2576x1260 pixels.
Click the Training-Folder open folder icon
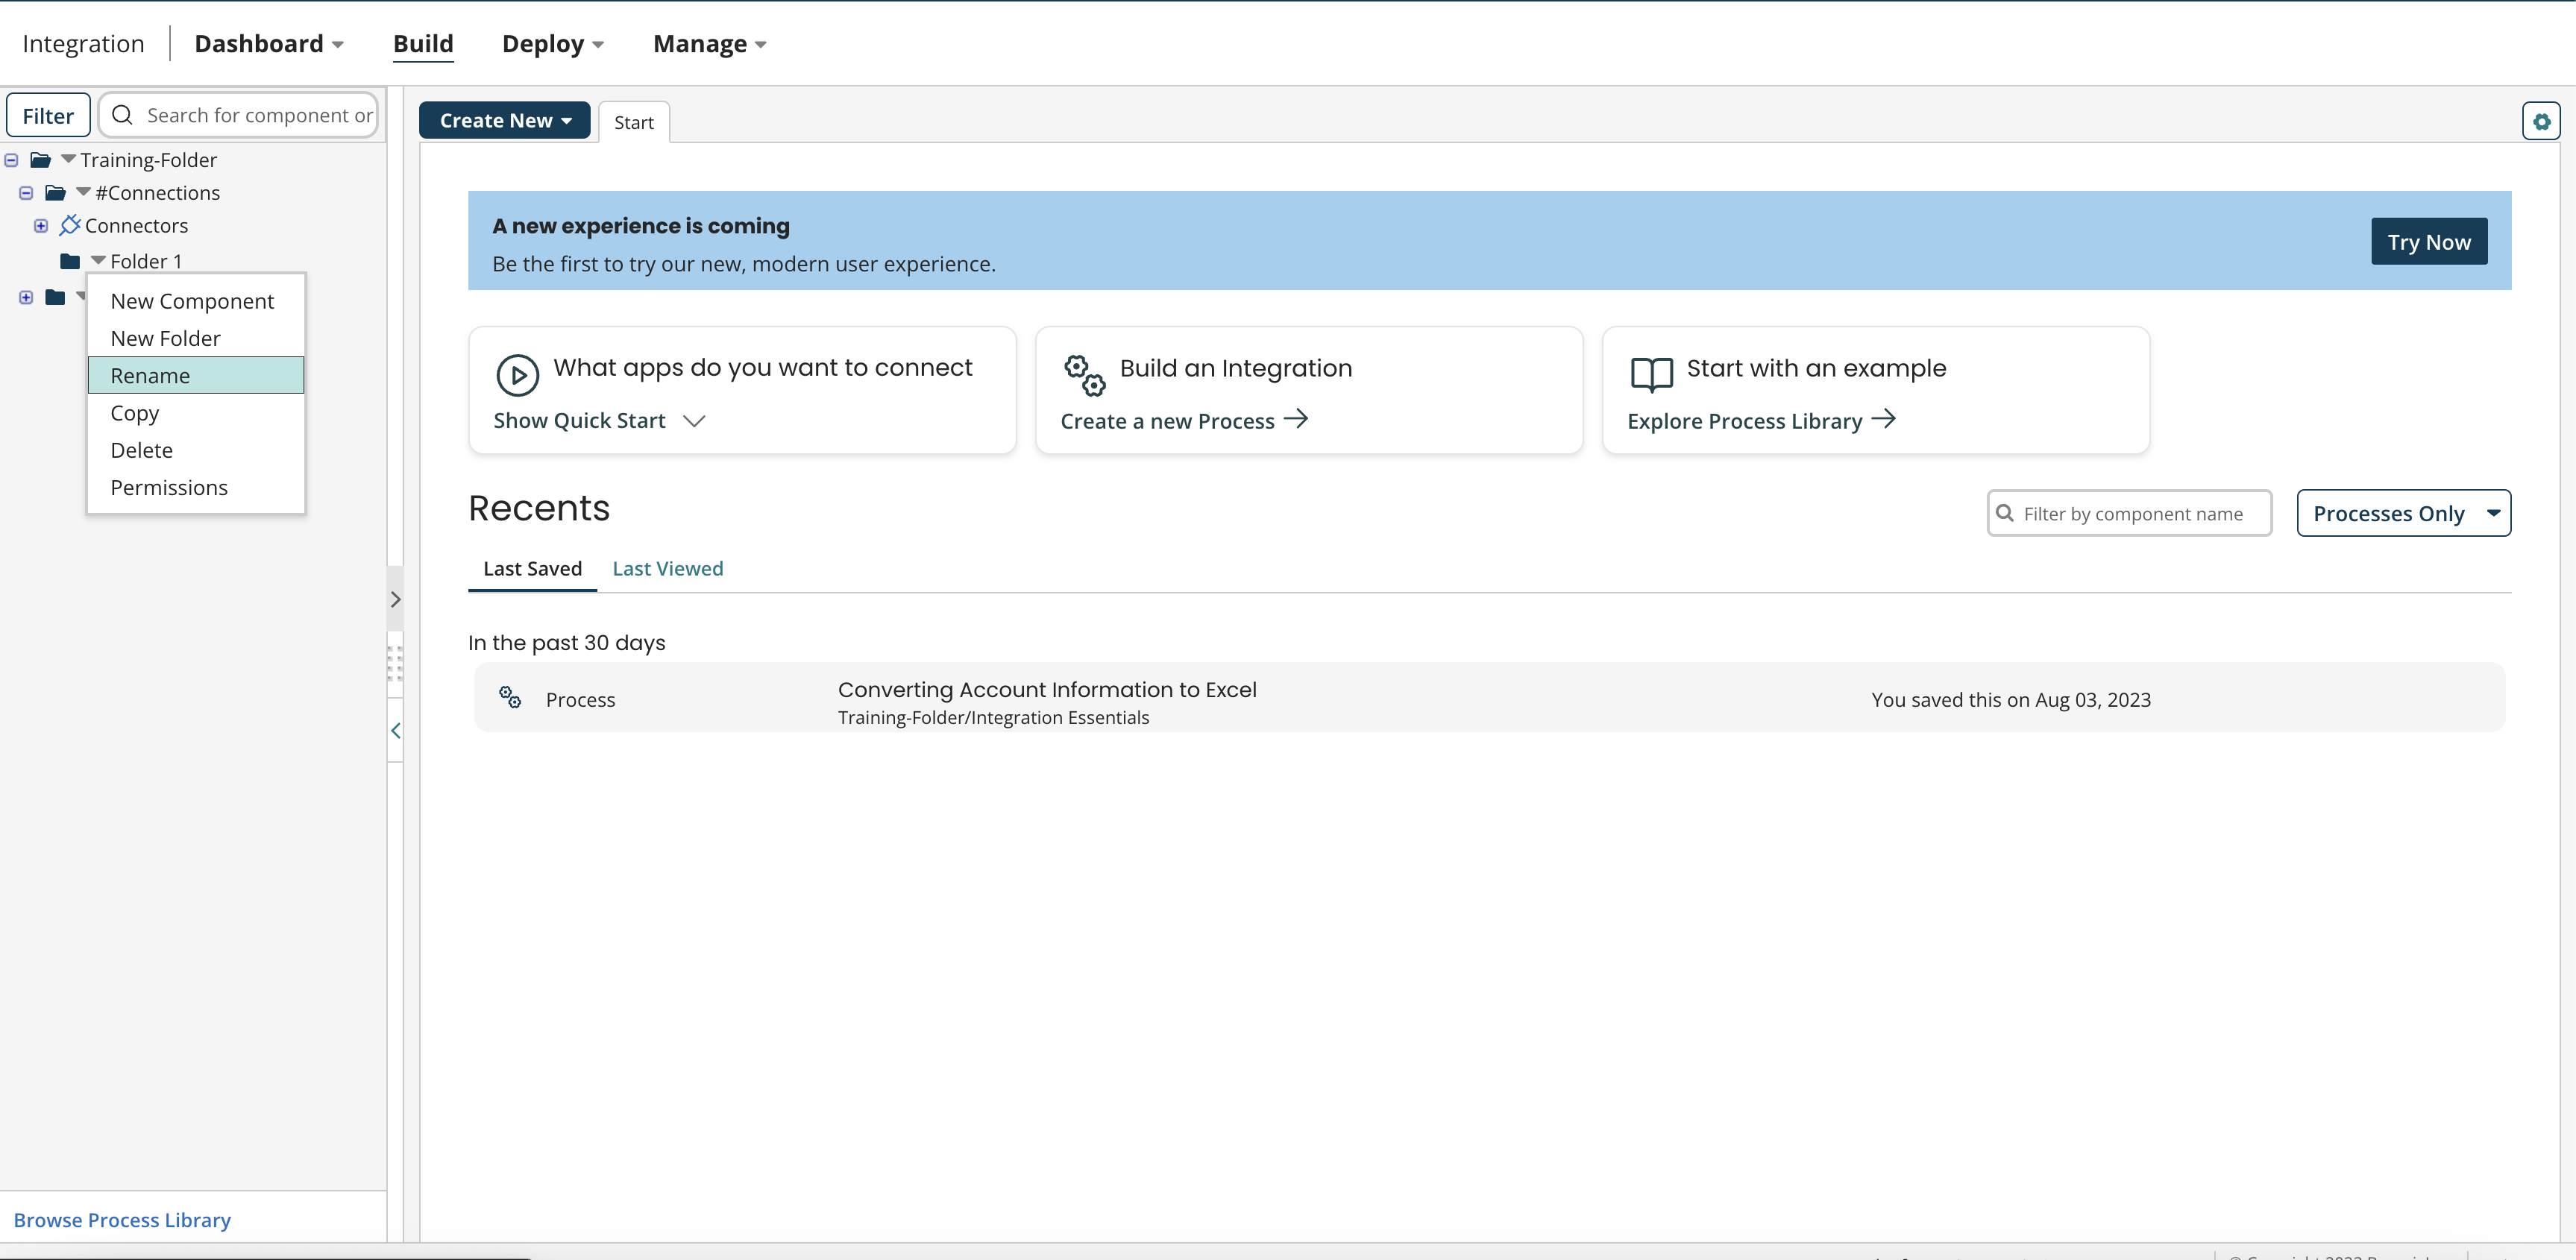[x=40, y=160]
